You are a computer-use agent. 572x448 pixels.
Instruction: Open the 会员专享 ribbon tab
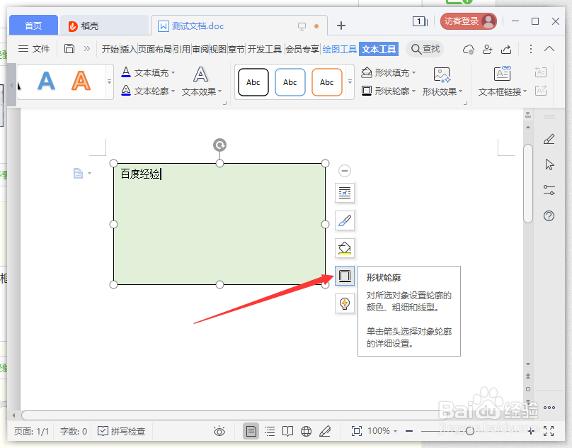pyautogui.click(x=302, y=49)
